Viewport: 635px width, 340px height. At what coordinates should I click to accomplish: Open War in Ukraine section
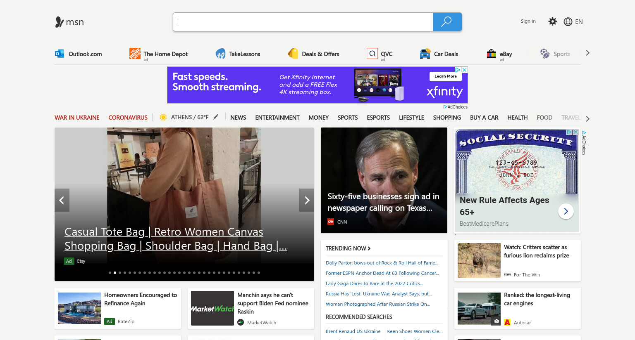tap(77, 118)
